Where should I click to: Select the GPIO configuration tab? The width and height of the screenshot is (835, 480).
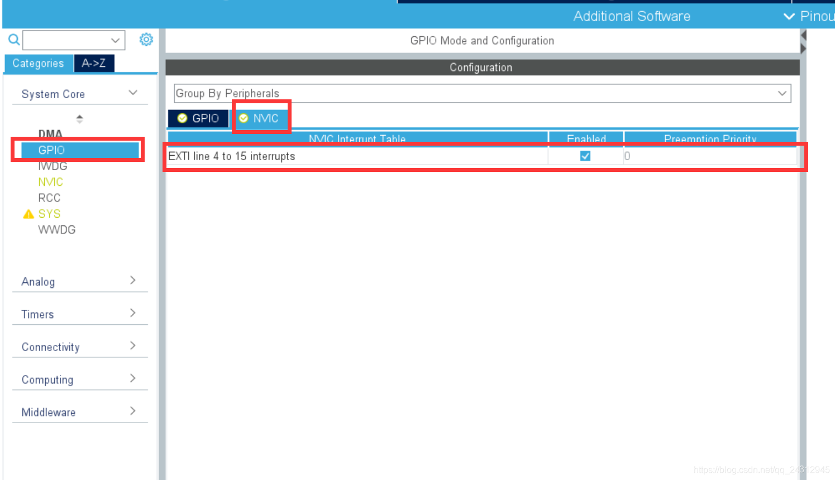click(198, 118)
